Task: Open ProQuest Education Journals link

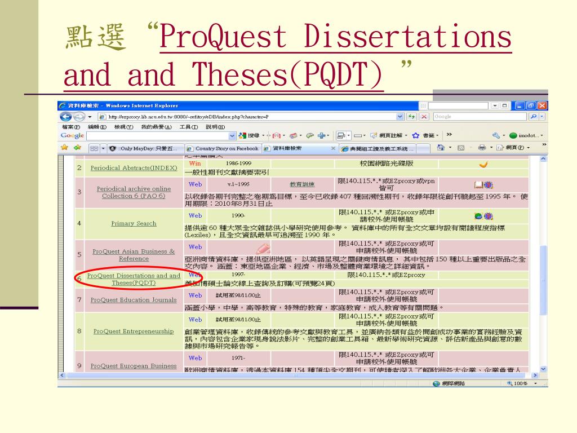Action: click(x=134, y=300)
